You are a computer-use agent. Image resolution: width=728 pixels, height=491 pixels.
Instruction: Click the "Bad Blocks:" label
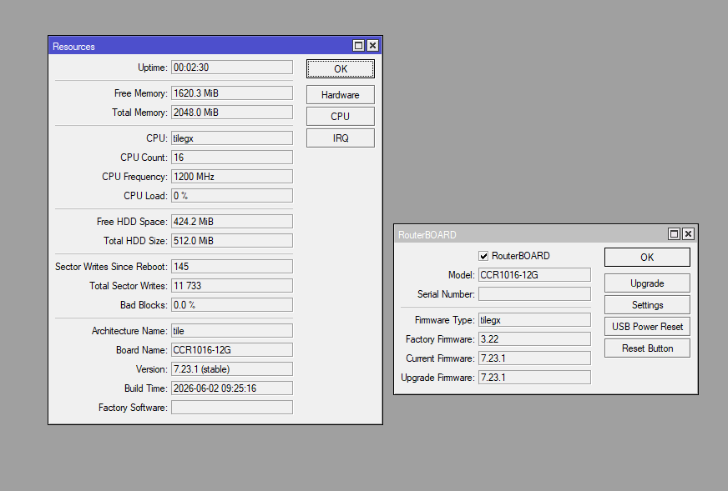pyautogui.click(x=144, y=306)
